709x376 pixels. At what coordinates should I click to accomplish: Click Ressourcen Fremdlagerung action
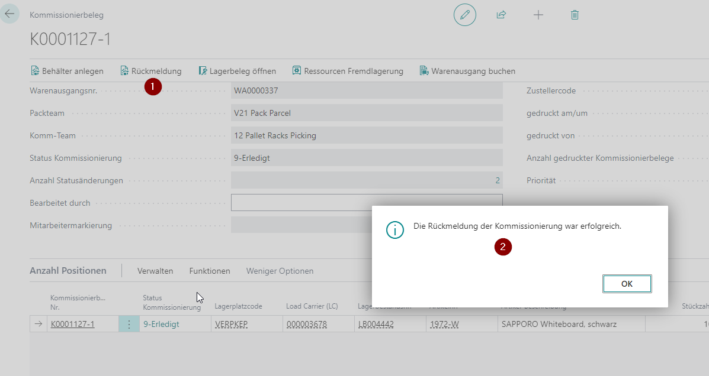[x=348, y=71]
